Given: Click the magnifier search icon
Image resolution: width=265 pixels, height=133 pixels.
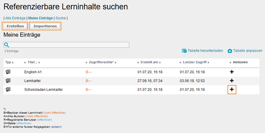Looking at the screenshot, I should tap(6, 45).
